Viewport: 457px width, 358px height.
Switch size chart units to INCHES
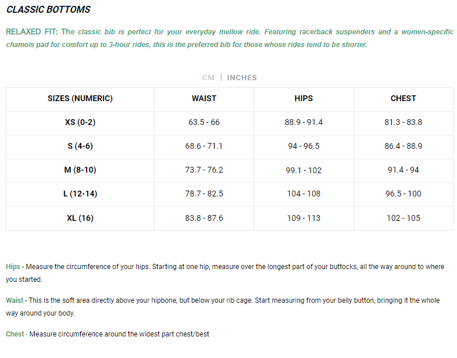tap(242, 78)
